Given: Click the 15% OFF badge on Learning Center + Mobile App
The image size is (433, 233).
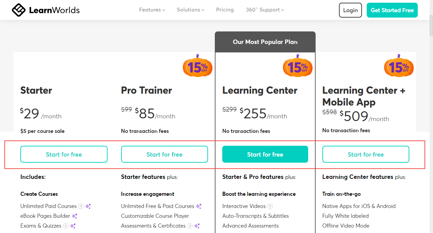Looking at the screenshot, I should (398, 67).
